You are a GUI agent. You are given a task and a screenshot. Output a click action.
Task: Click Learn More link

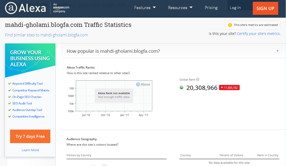click(x=30, y=150)
